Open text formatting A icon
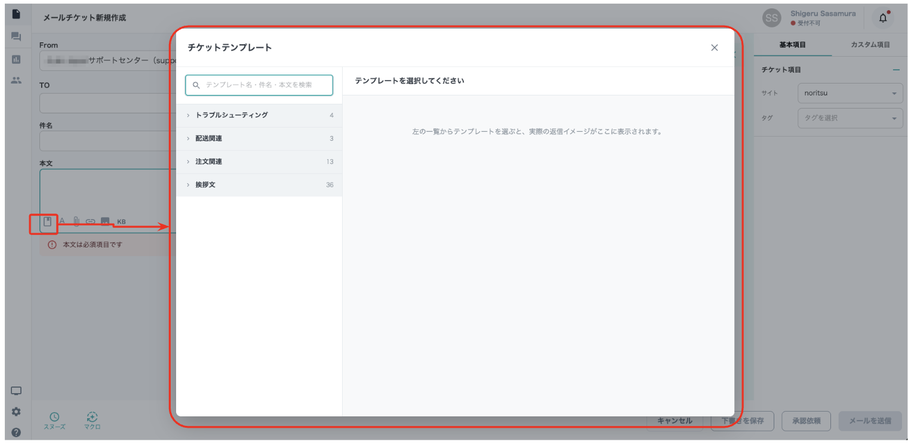The image size is (911, 445). [62, 221]
